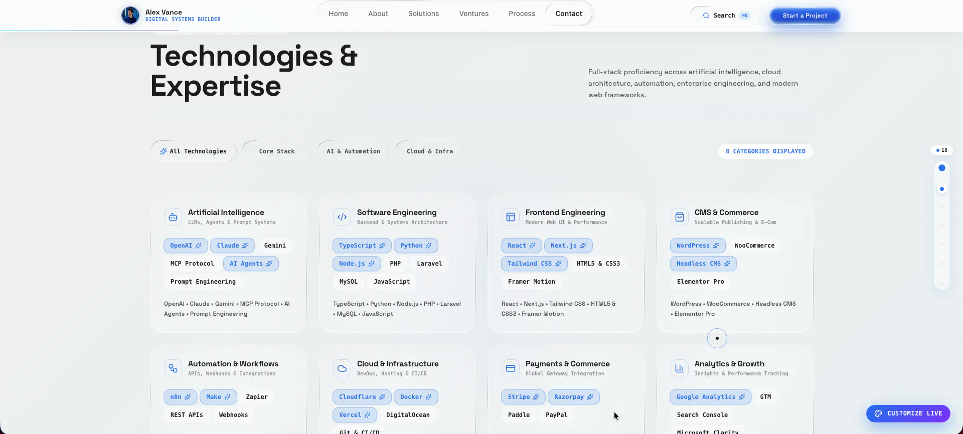Image resolution: width=963 pixels, height=434 pixels.
Task: Click the Alex Vance site name
Action: [x=164, y=12]
